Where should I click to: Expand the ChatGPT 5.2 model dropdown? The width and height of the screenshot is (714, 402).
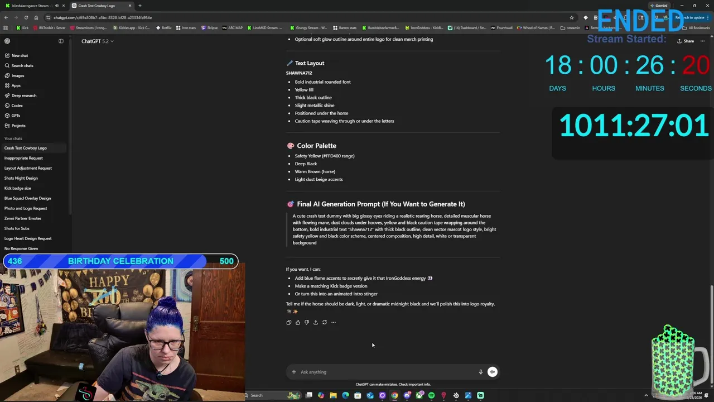click(x=98, y=41)
